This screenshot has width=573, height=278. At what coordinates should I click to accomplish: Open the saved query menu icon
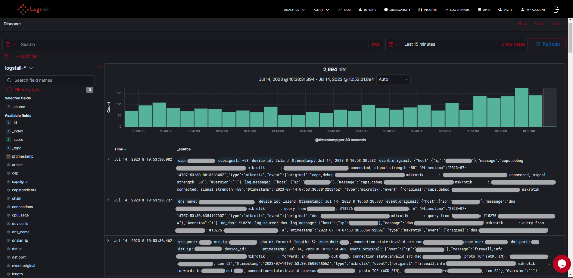coord(11,44)
